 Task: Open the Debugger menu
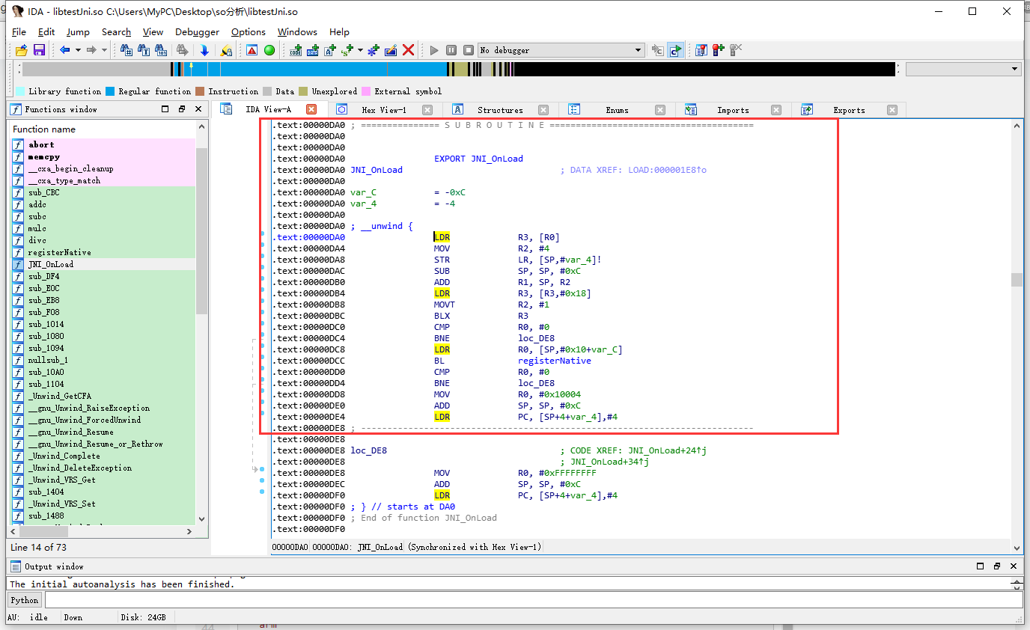[x=198, y=32]
